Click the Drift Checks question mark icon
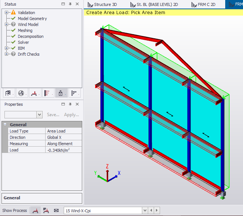Screen dimensions: 243x216 click(13, 54)
